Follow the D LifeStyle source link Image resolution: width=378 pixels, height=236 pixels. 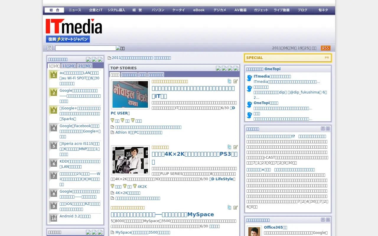click(x=222, y=179)
